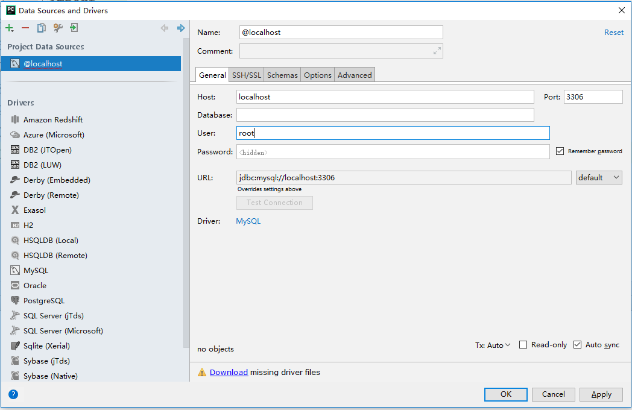Click into the Port field
This screenshot has height=410, width=632.
coord(593,96)
